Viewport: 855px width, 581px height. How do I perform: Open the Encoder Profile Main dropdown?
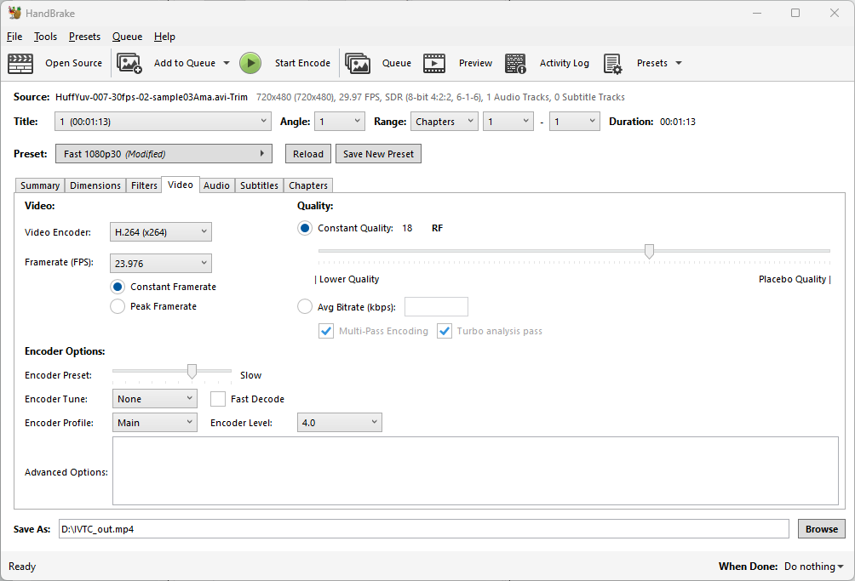click(x=155, y=423)
